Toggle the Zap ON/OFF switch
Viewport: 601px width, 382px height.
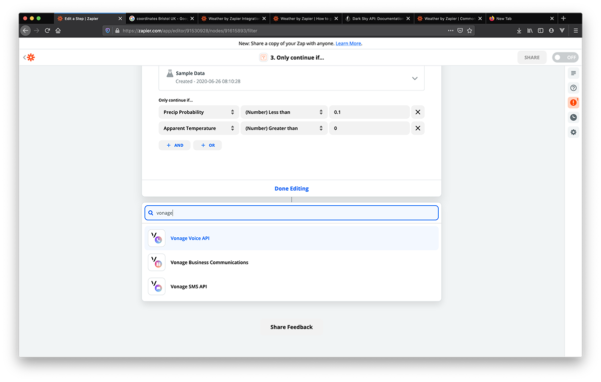(565, 58)
